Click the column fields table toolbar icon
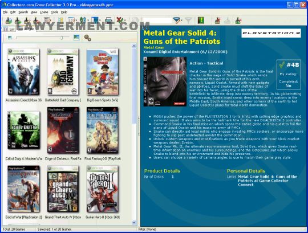The height and width of the screenshot is (233, 308). 71,20
